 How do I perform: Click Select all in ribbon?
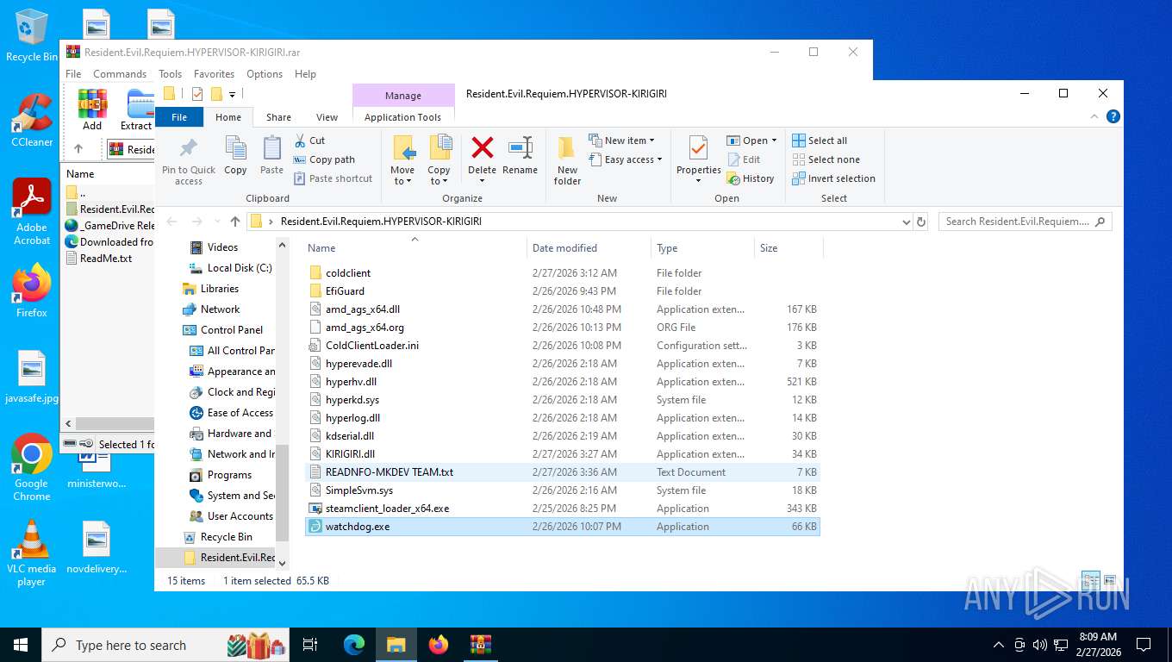[820, 141]
